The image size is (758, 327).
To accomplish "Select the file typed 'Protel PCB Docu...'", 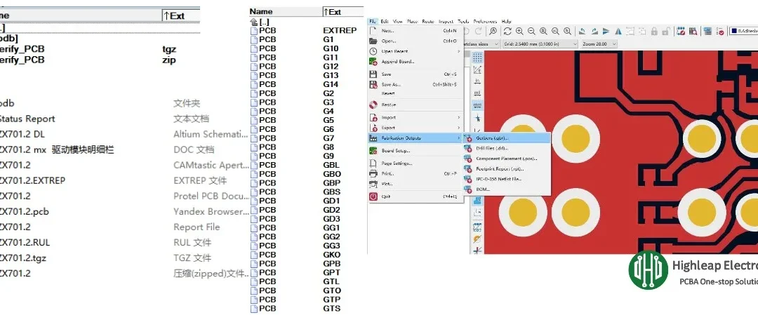I will coord(124,196).
